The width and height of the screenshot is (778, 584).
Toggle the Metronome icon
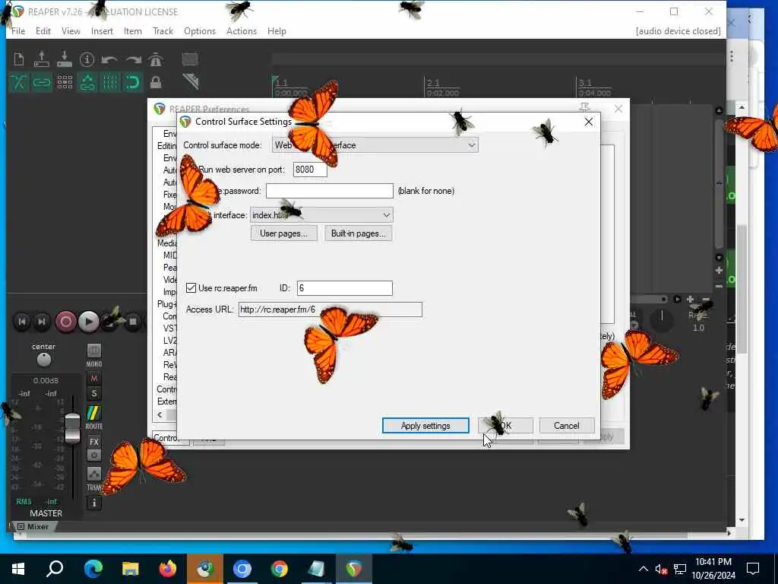coord(156,59)
